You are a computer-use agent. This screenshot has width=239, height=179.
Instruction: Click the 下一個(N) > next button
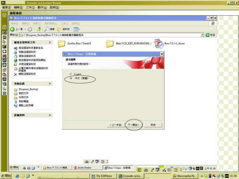tap(134, 125)
